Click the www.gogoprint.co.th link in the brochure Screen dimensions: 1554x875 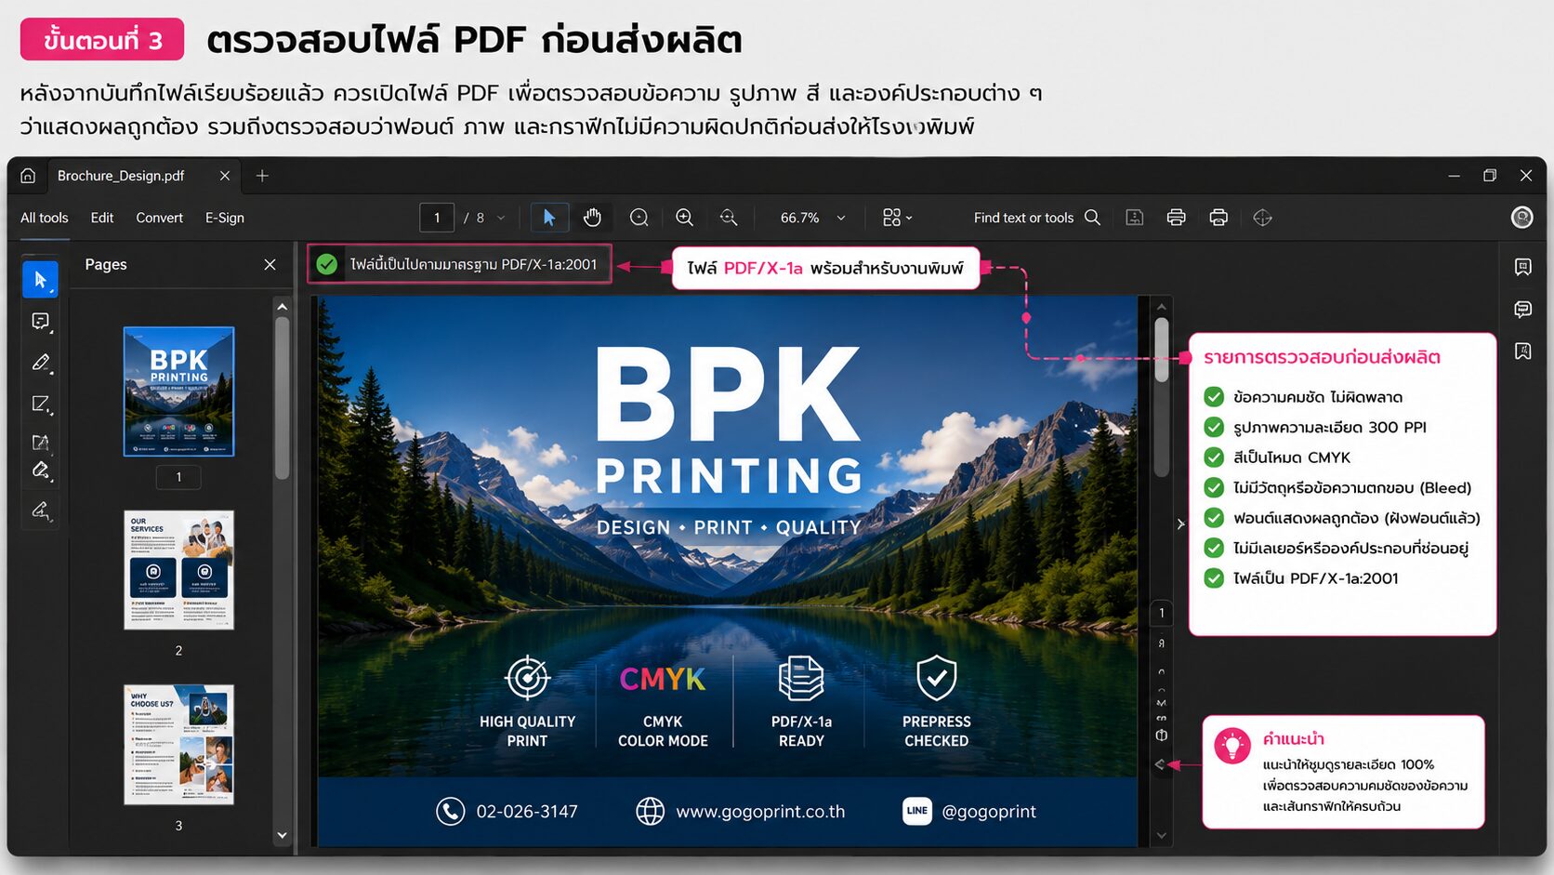(760, 812)
